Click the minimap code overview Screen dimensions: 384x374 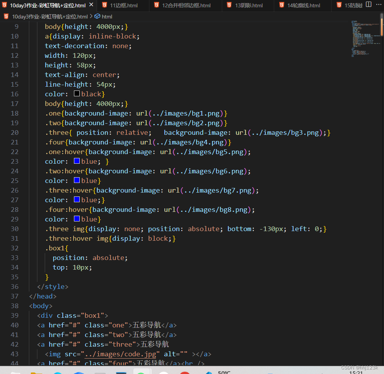(x=365, y=39)
